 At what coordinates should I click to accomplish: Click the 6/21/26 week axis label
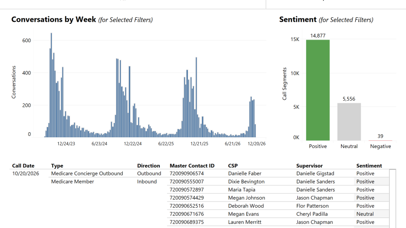click(232, 144)
